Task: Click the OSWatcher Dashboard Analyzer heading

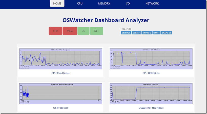Action: (106, 20)
